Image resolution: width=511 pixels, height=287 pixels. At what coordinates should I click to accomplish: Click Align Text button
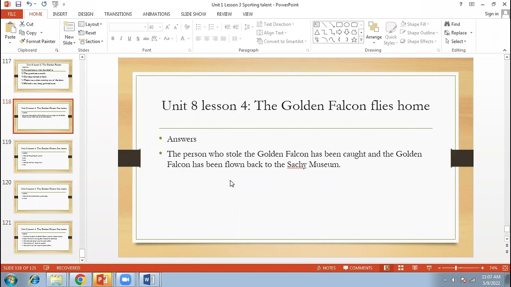pos(271,33)
